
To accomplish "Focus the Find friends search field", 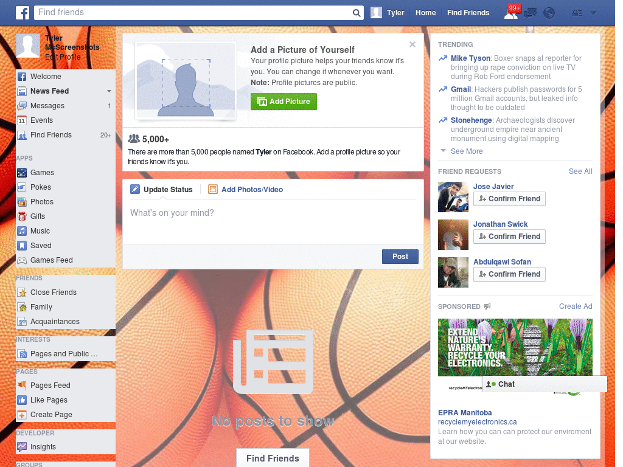I will click(193, 13).
